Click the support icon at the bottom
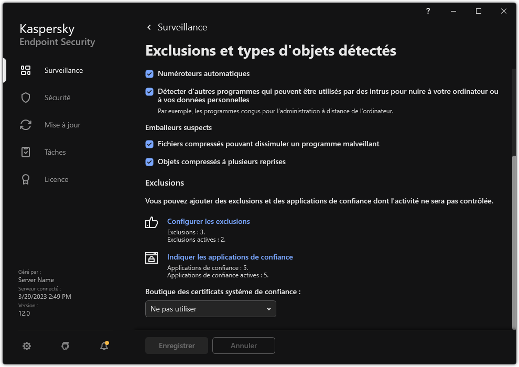This screenshot has height=367, width=519. [x=65, y=346]
